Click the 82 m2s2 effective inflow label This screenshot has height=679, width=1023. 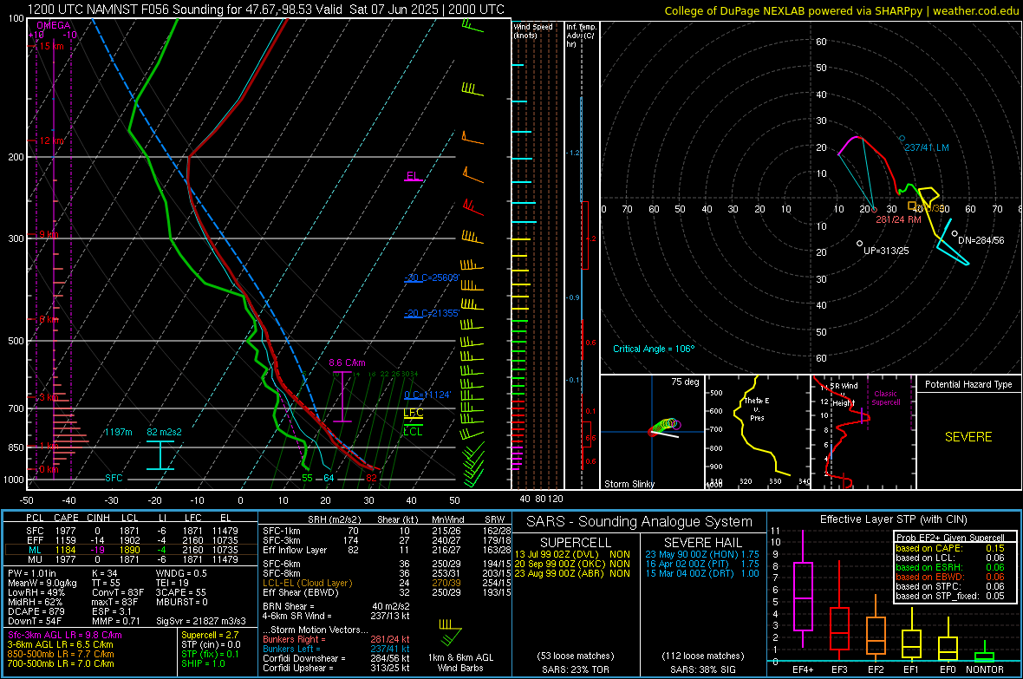tap(165, 432)
